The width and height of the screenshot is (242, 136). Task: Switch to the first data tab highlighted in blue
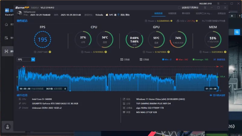click(159, 14)
